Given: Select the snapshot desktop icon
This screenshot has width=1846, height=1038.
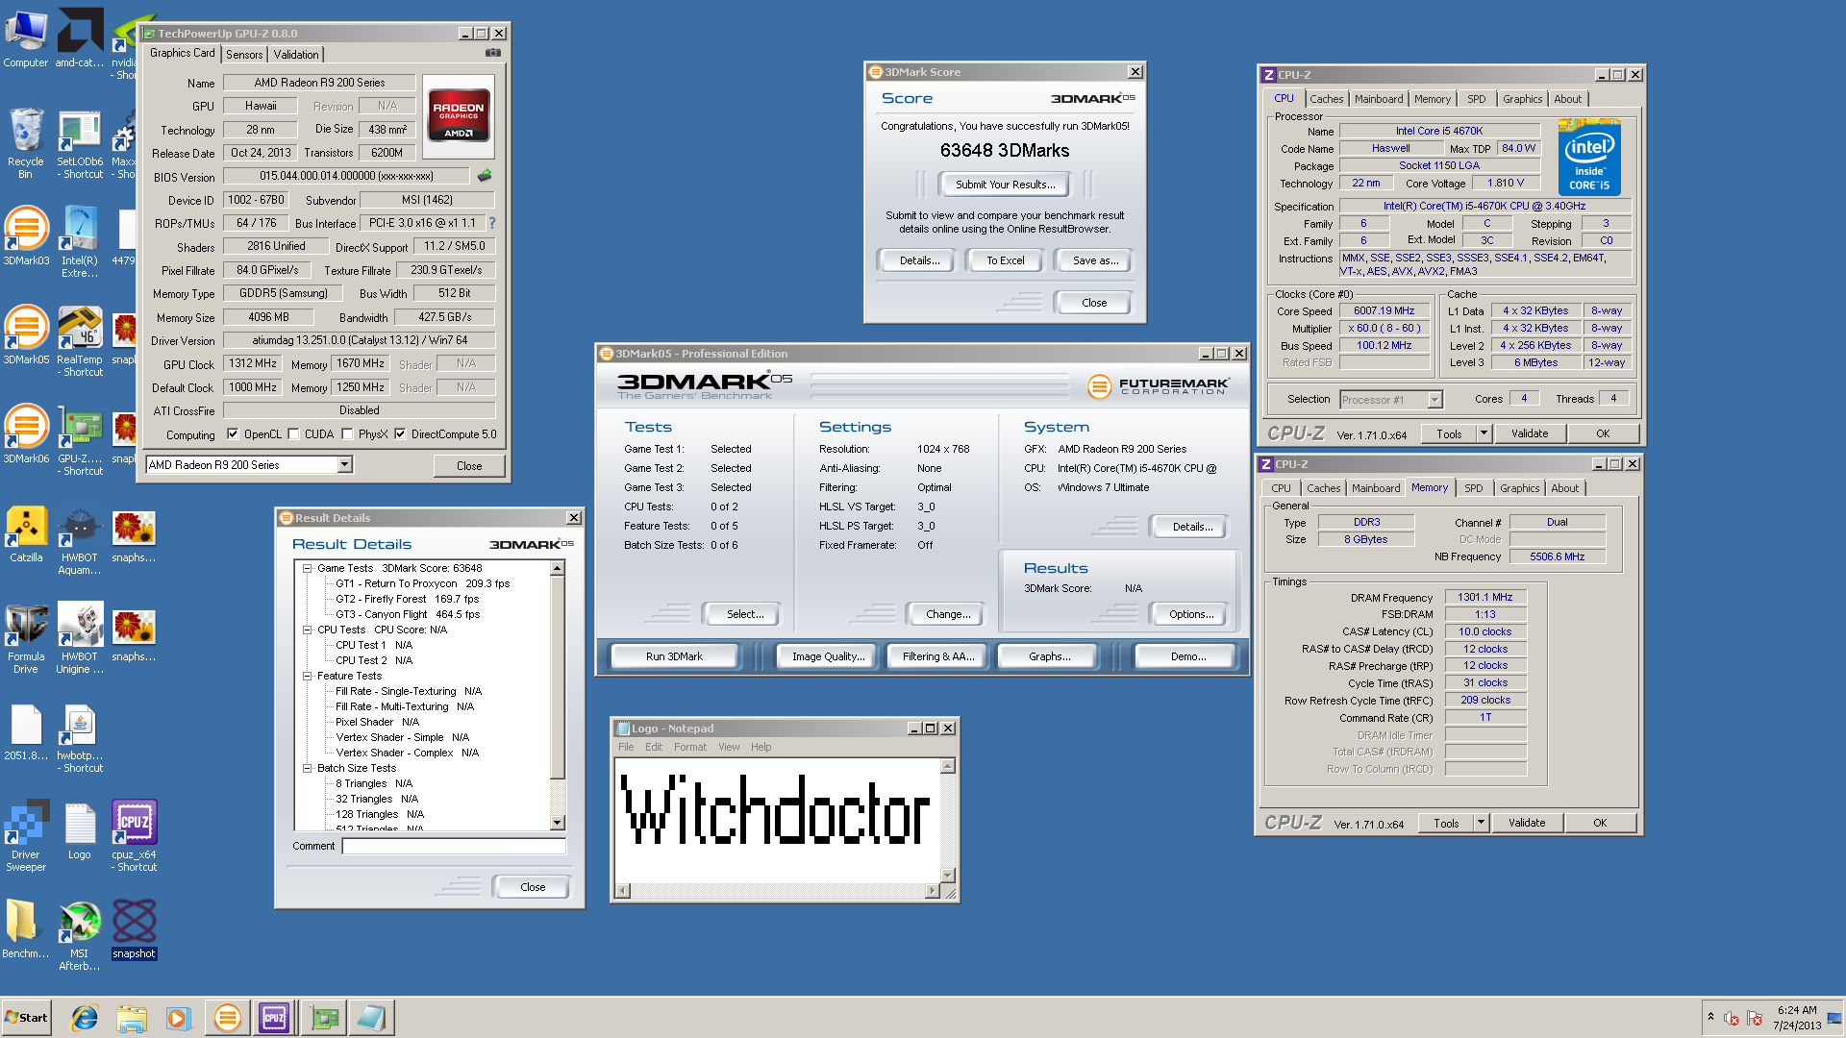Looking at the screenshot, I should 135,929.
